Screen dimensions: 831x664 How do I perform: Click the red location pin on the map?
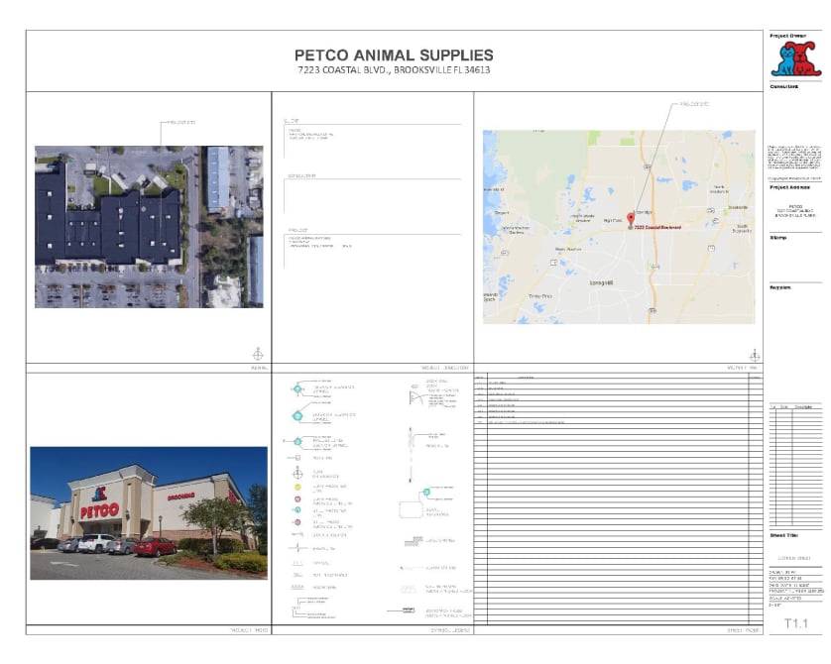[x=630, y=217]
